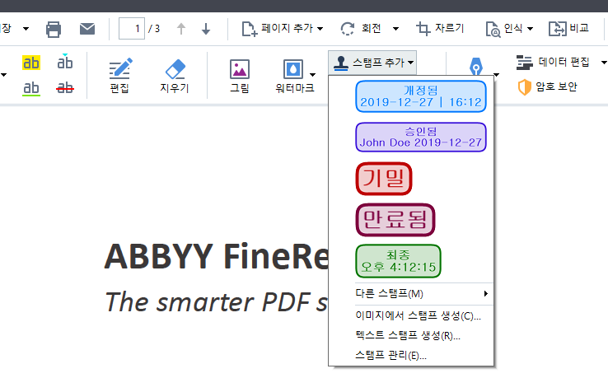Pick the red Confidential (기밀) stamp
The image size is (608, 392).
click(384, 179)
